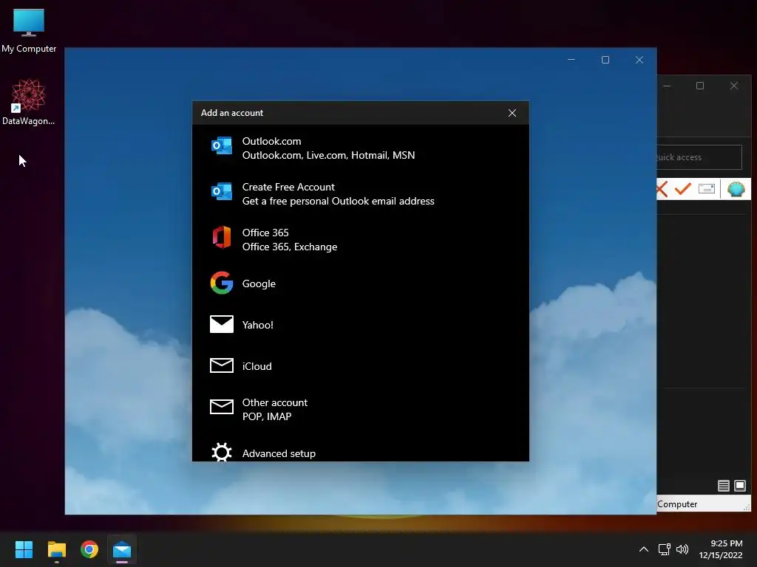
Task: Click envelope icon beside Other account
Action: pyautogui.click(x=222, y=407)
